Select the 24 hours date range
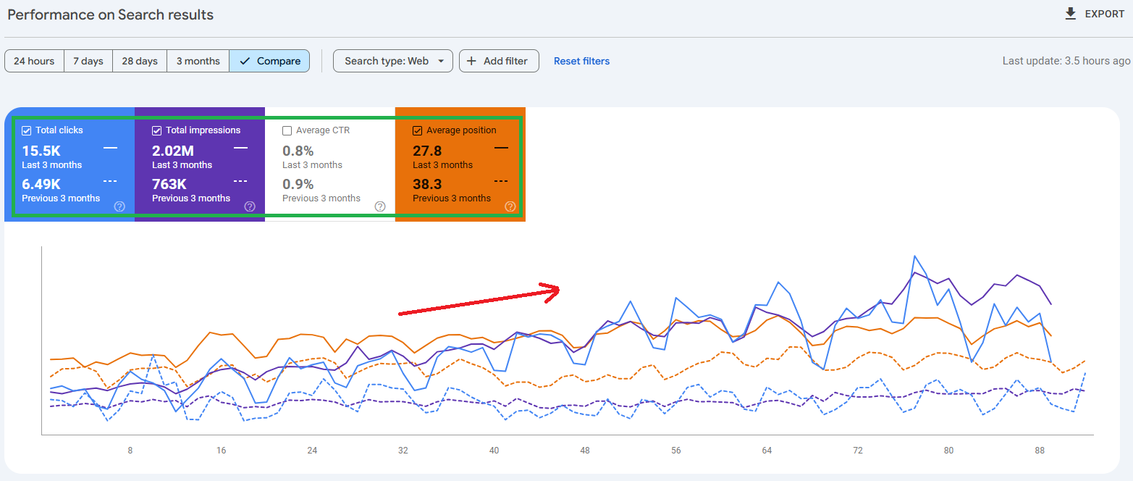 point(34,61)
